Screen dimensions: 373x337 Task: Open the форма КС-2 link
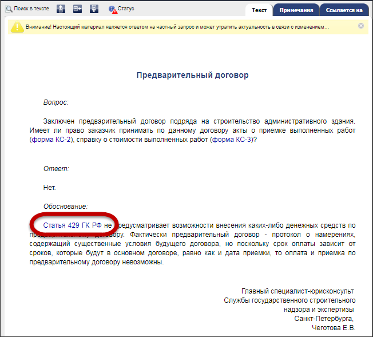53,140
